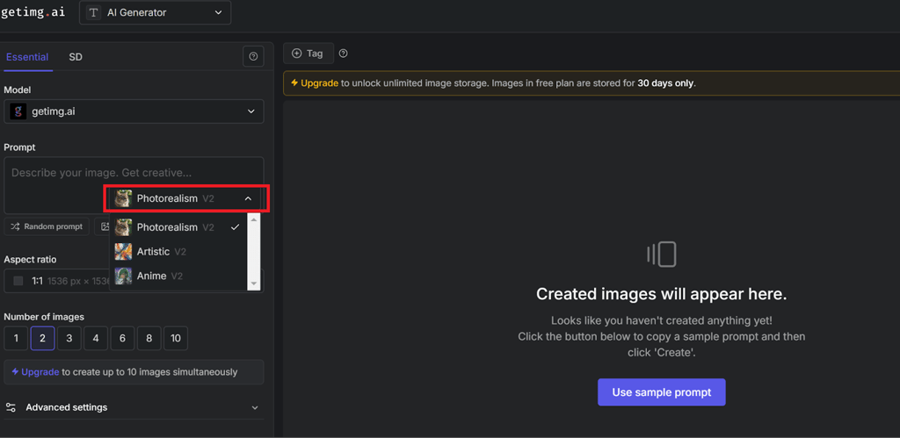
Task: Click the style list scrollbar down arrow
Action: 254,284
